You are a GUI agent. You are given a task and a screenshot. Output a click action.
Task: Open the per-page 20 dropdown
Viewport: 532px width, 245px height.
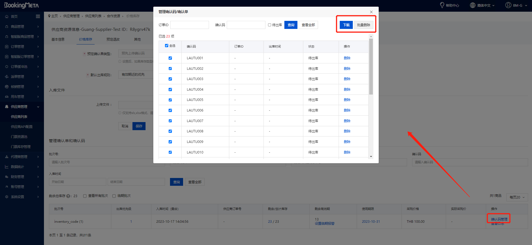517,197
